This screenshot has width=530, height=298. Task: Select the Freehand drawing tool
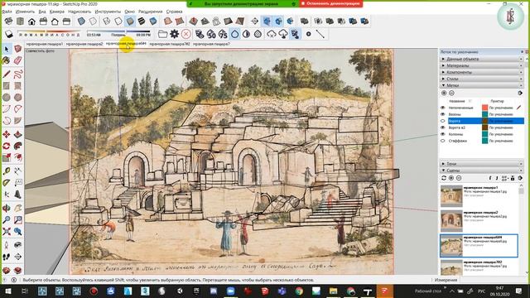click(17, 74)
